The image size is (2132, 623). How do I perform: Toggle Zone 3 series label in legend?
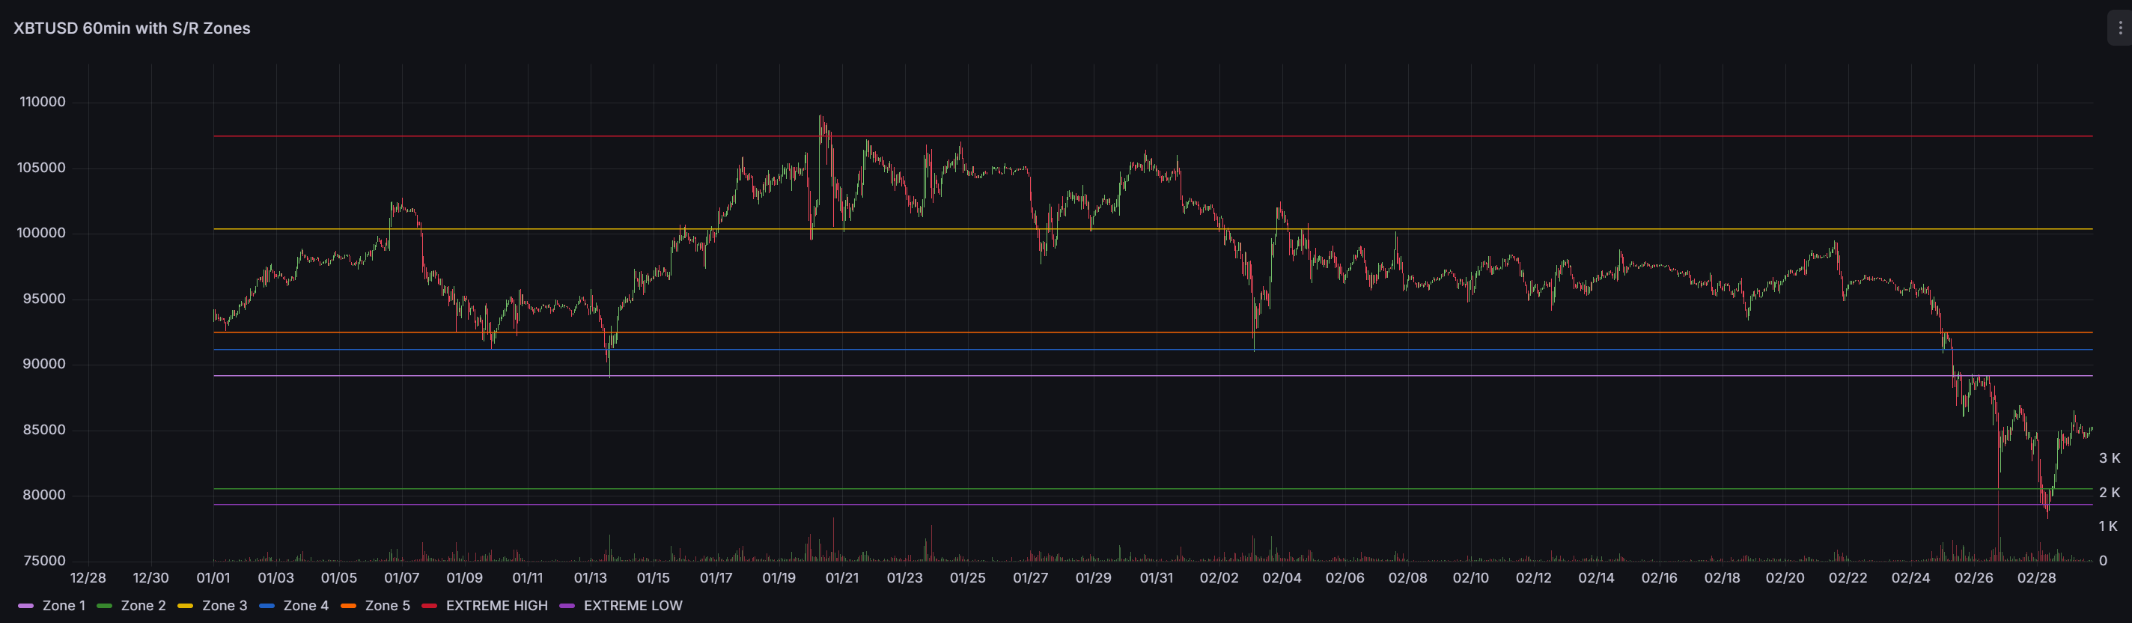tap(225, 606)
